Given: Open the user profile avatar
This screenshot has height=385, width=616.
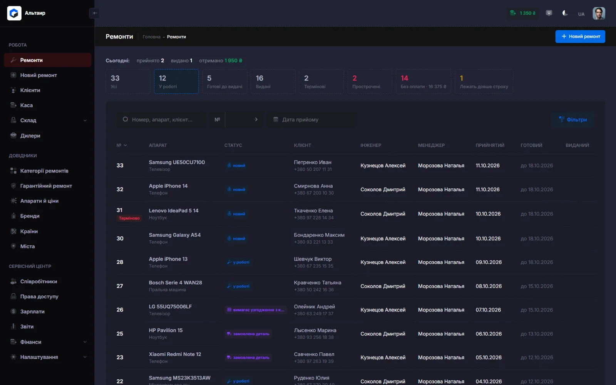Looking at the screenshot, I should click(x=599, y=13).
